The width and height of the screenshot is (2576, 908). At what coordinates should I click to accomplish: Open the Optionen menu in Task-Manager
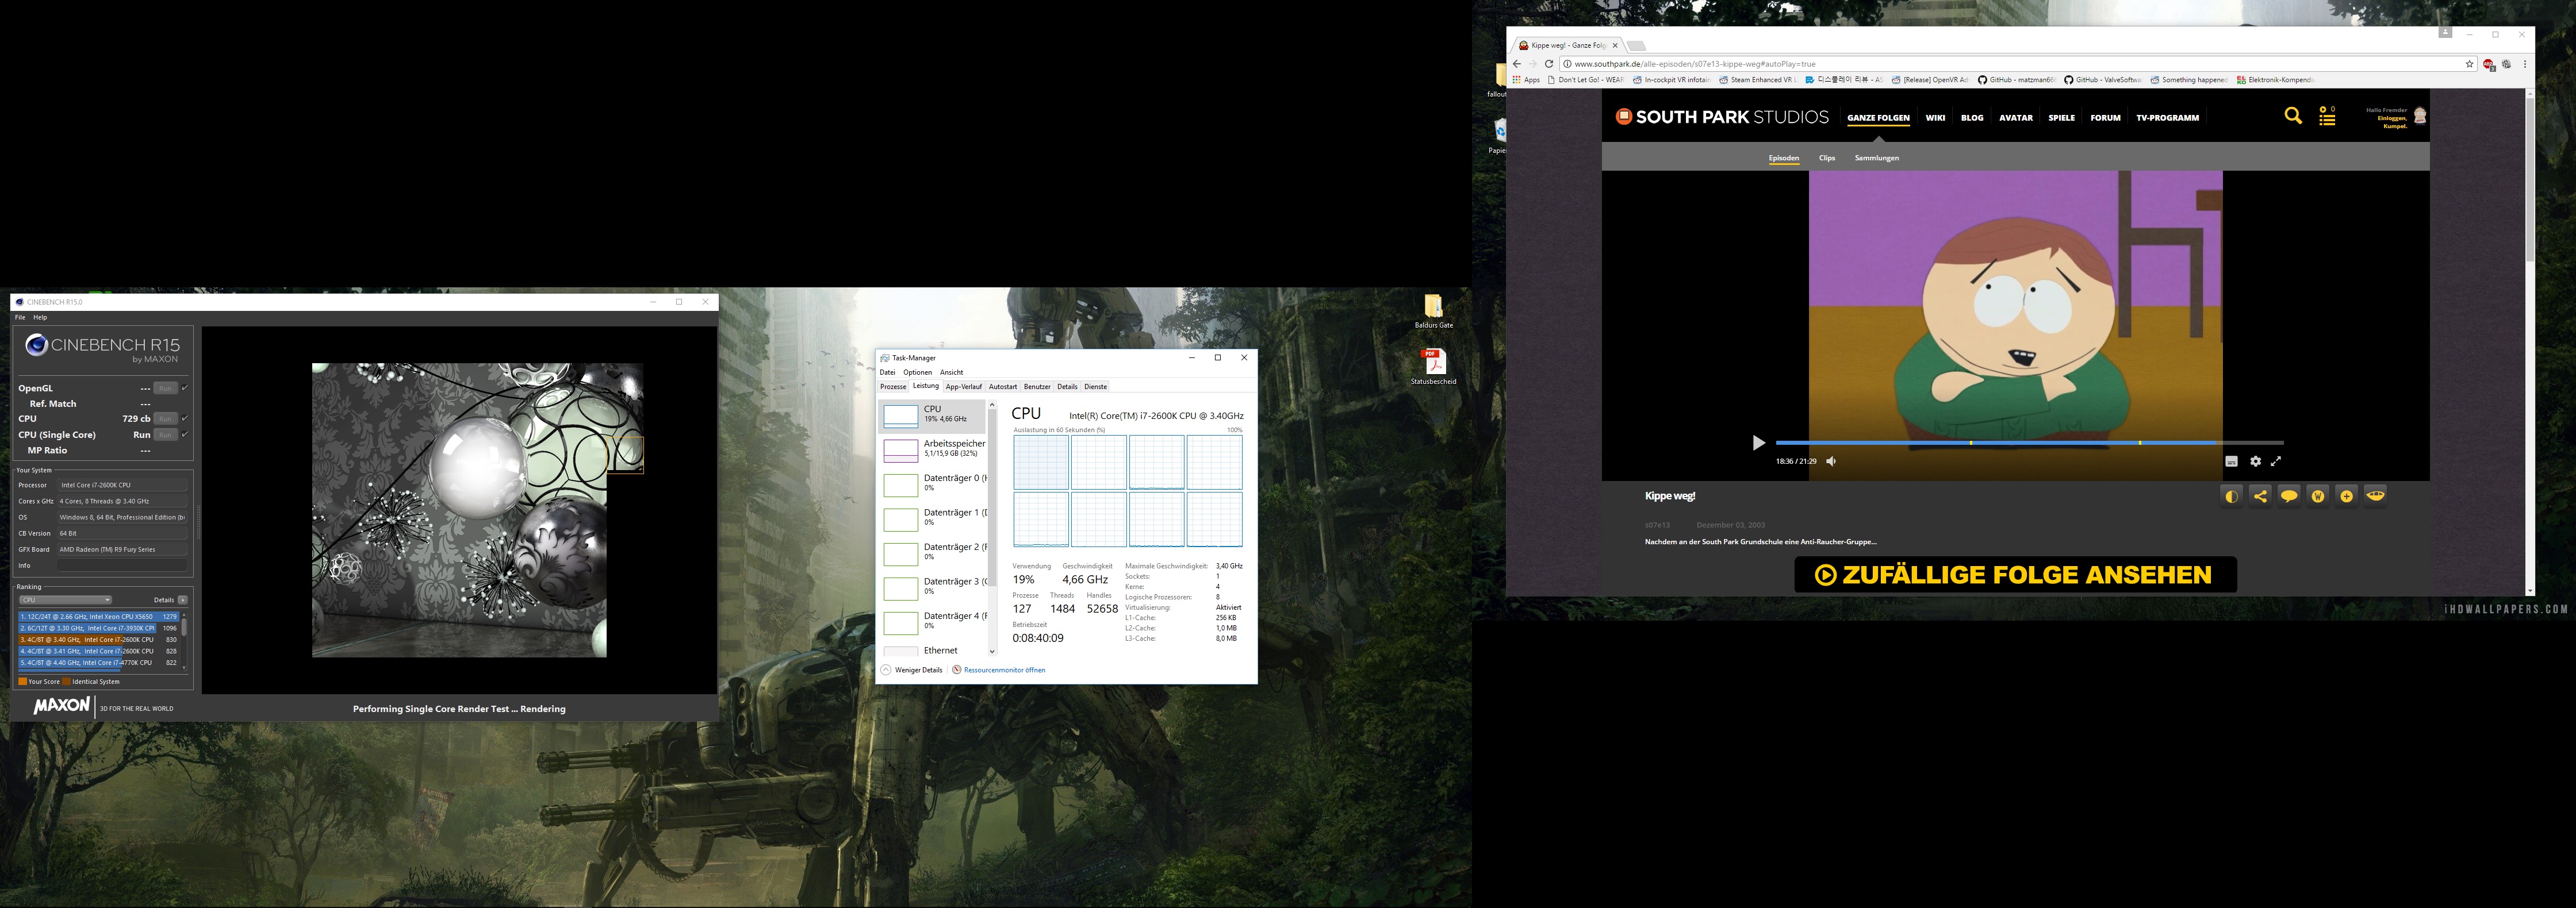click(917, 372)
